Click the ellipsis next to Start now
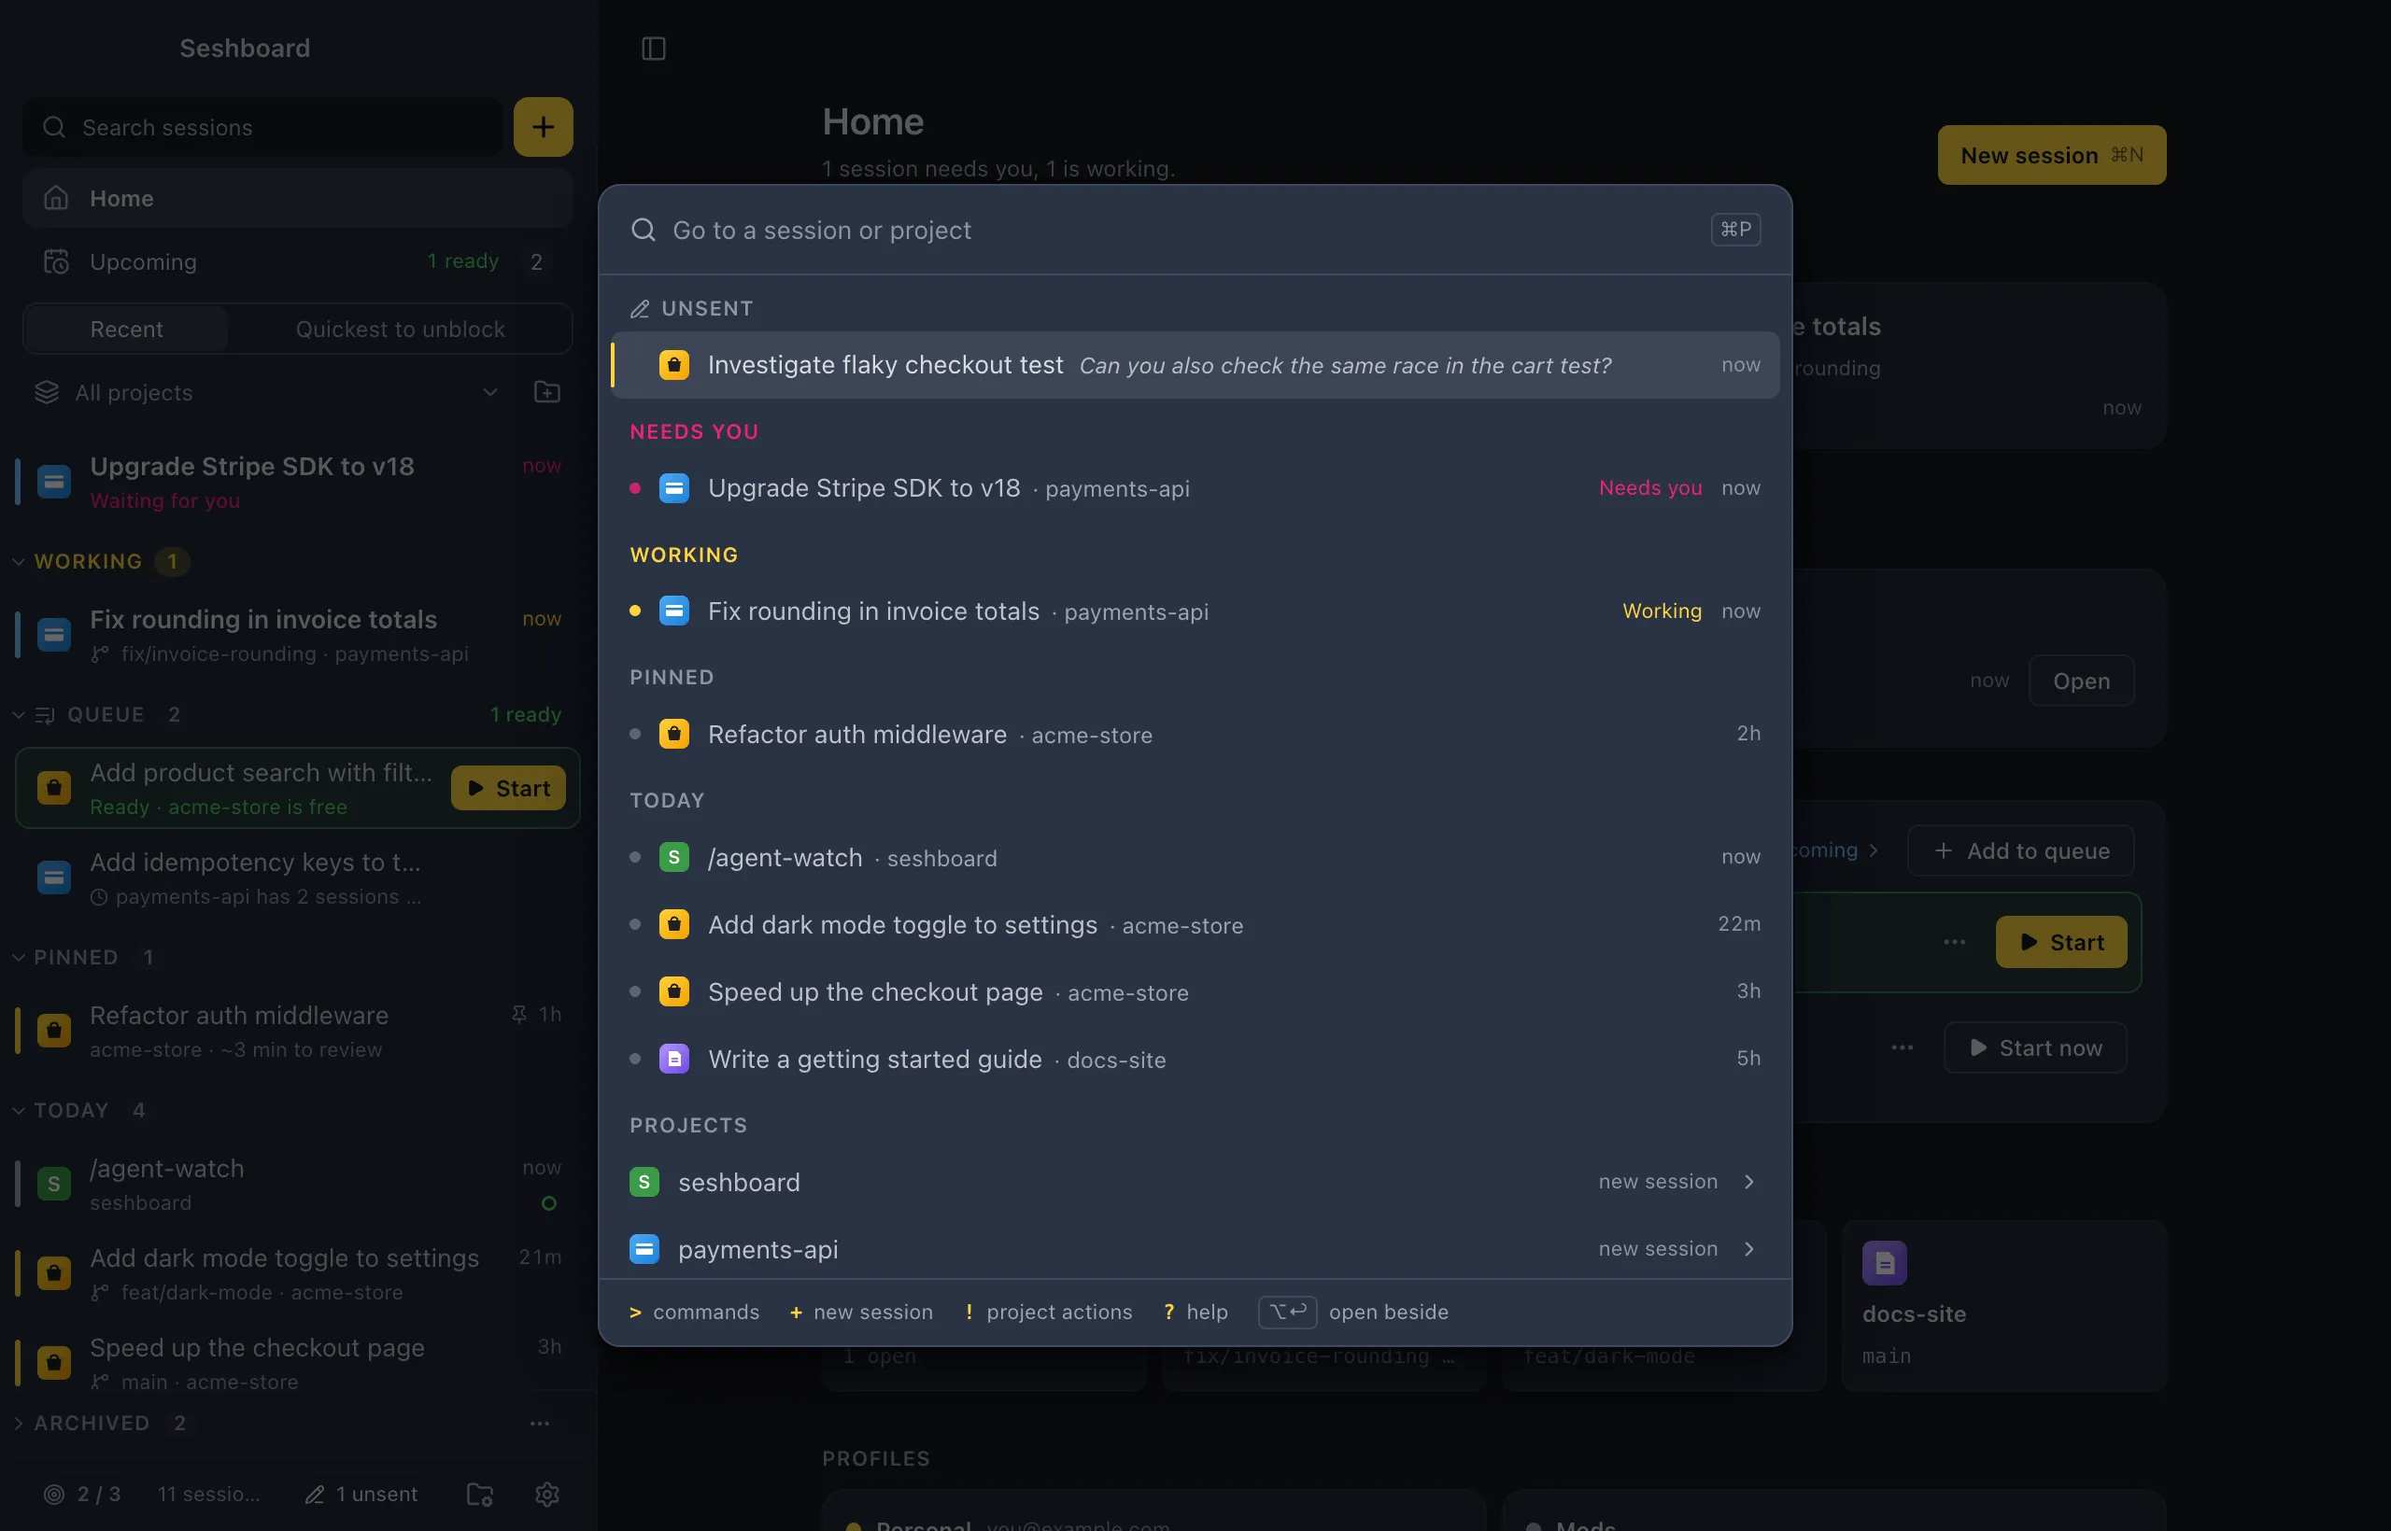2391x1531 pixels. (x=1902, y=1046)
